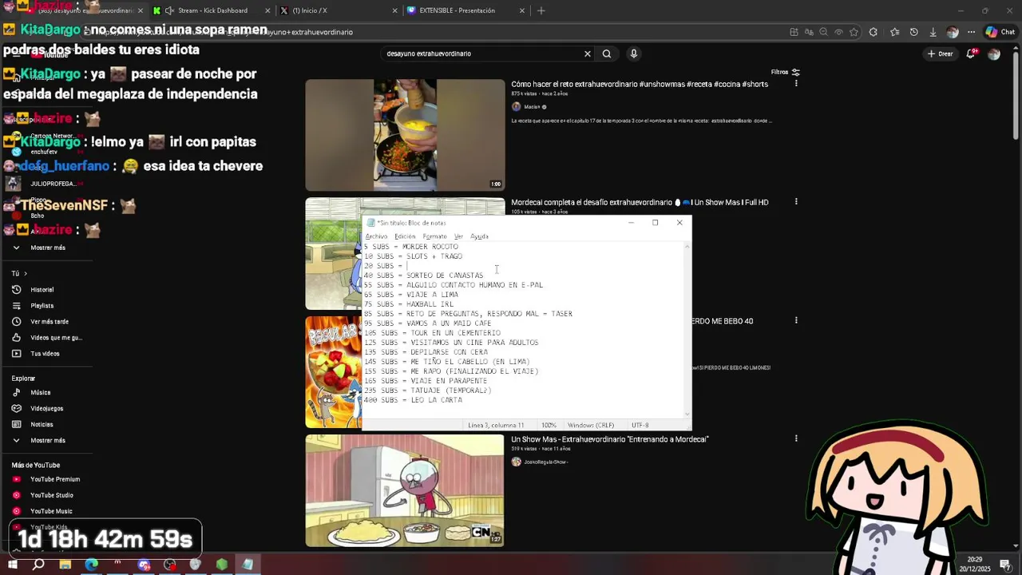Open Tus videos in sidebar
This screenshot has width=1022, height=575.
(x=45, y=354)
